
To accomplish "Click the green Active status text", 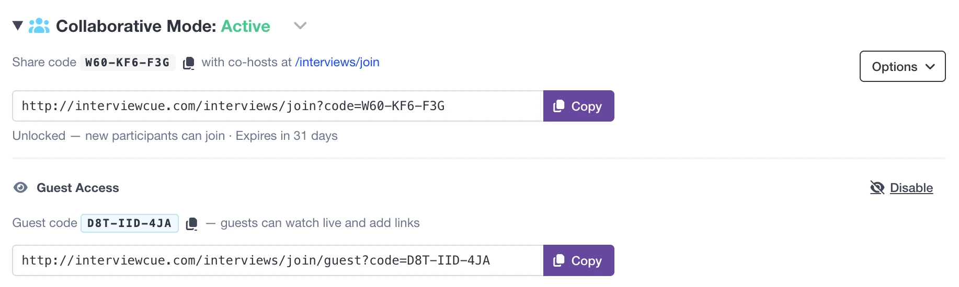I will [245, 26].
